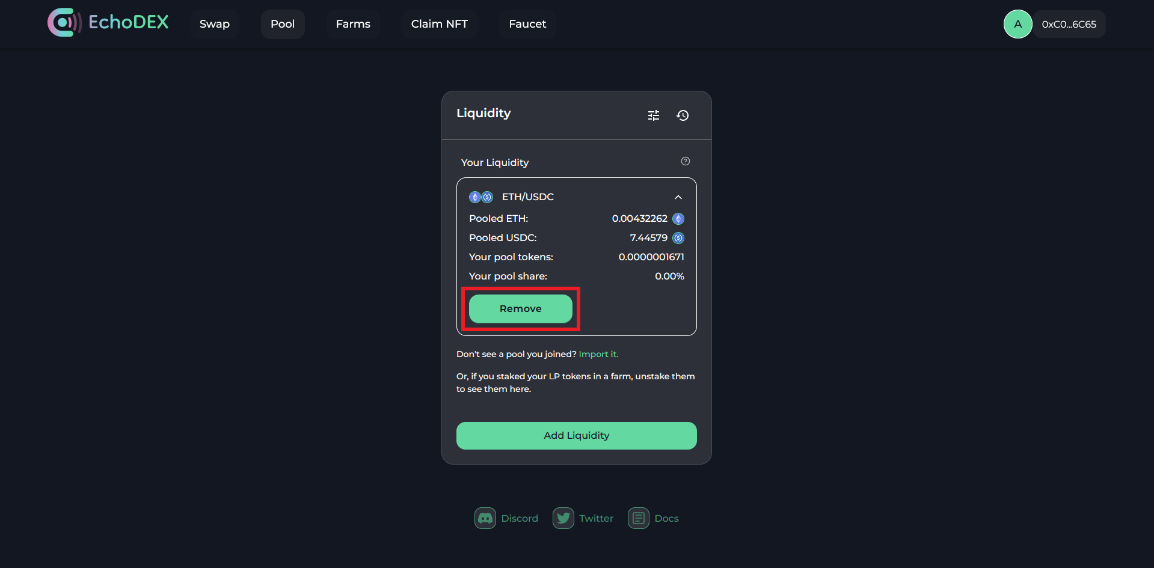Image resolution: width=1154 pixels, height=568 pixels.
Task: Collapse the ETH/USDC position chevron
Action: tap(678, 197)
